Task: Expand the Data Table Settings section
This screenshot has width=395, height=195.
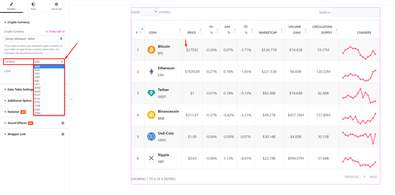Action: click(19, 89)
